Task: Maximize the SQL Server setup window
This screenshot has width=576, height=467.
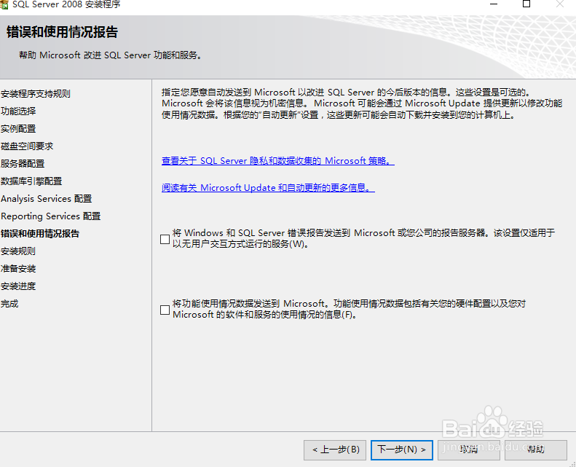Action: (526, 4)
